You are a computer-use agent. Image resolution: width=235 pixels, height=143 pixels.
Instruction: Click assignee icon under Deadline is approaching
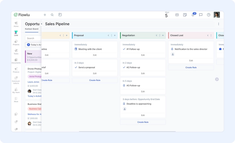pyautogui.click(x=124, y=109)
